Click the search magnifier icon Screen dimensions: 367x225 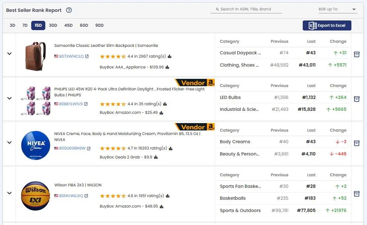click(x=217, y=9)
